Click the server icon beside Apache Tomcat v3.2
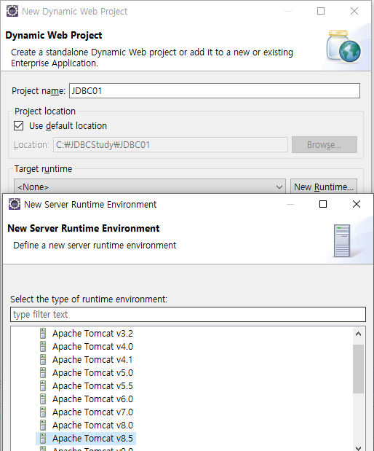 [x=43, y=334]
